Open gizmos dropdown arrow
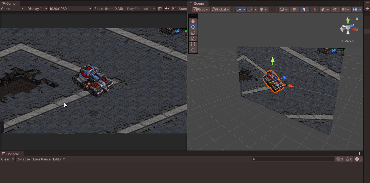Screen dimensions: 370x183 (360, 9)
